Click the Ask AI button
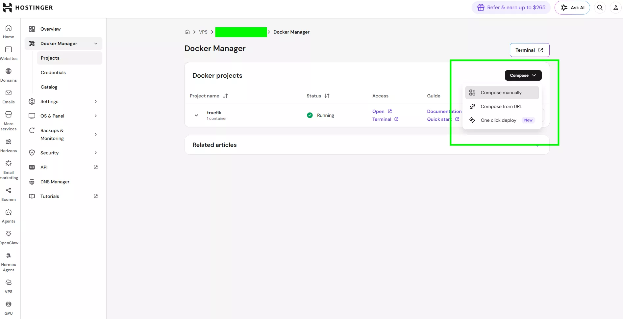The width and height of the screenshot is (623, 319). [x=572, y=8]
